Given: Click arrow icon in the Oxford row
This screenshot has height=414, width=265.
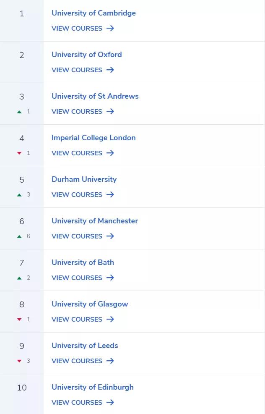Looking at the screenshot, I should [110, 70].
